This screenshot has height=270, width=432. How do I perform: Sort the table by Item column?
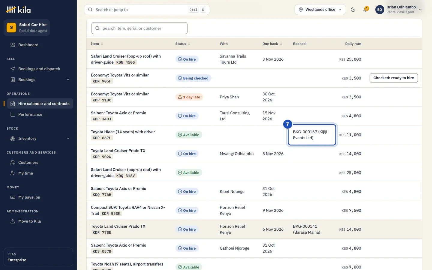97,44
